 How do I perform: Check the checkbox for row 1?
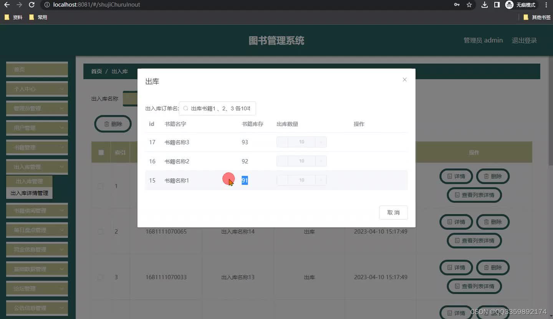click(100, 186)
